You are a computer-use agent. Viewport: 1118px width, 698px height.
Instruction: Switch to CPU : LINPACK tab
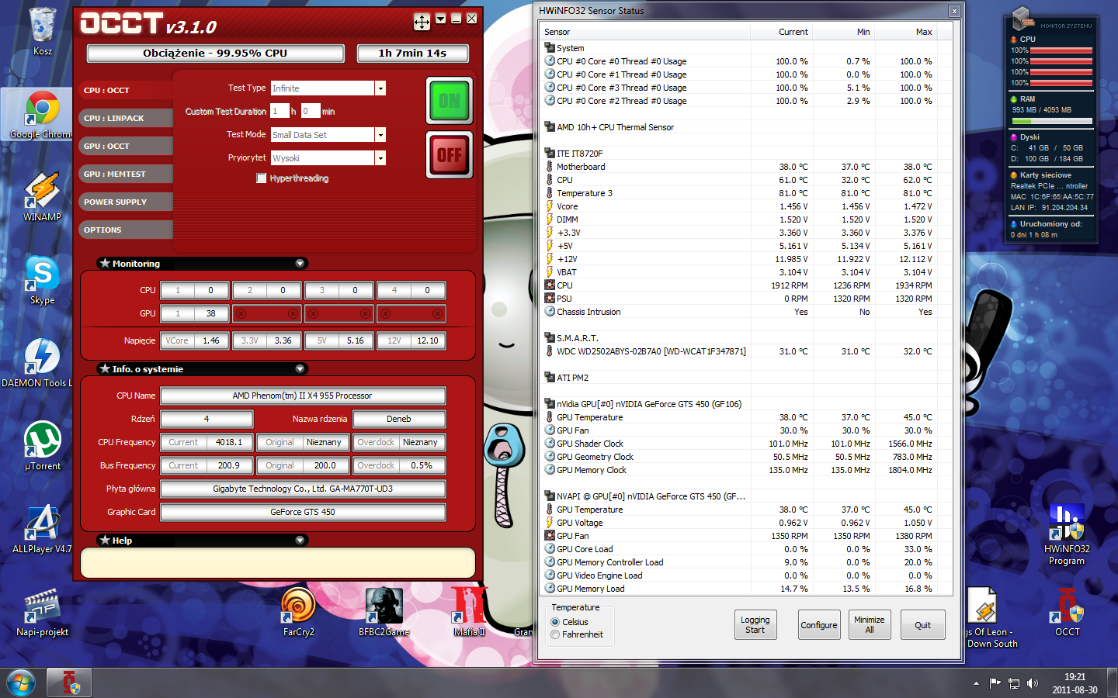pyautogui.click(x=126, y=119)
